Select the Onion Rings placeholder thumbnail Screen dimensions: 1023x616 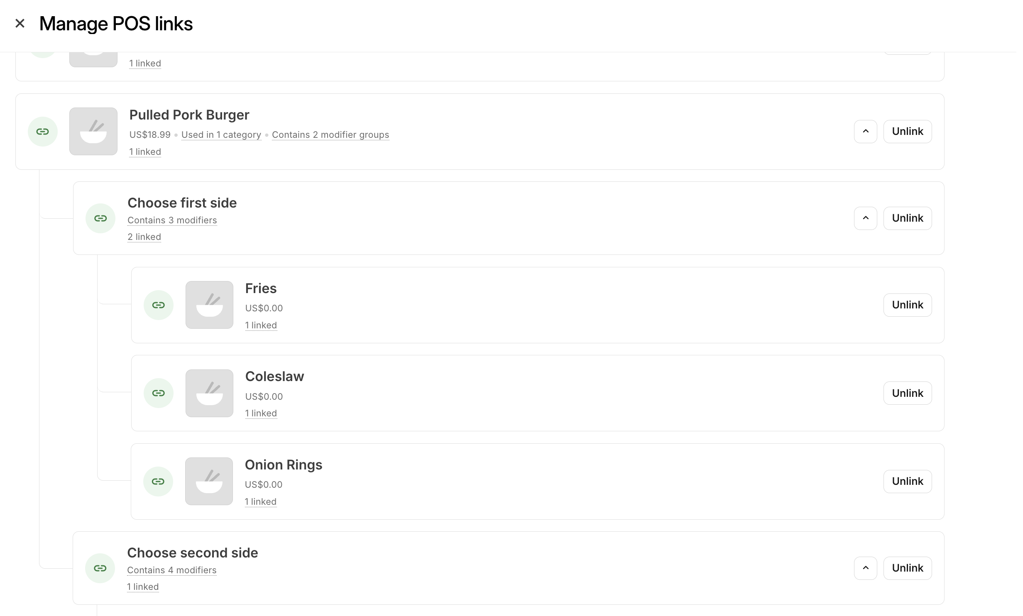[209, 482]
